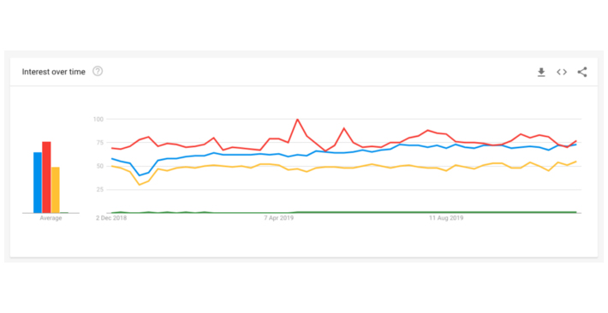Viewport: 608px width, 313px height.
Task: Click the green flat line on the chart
Action: (344, 212)
